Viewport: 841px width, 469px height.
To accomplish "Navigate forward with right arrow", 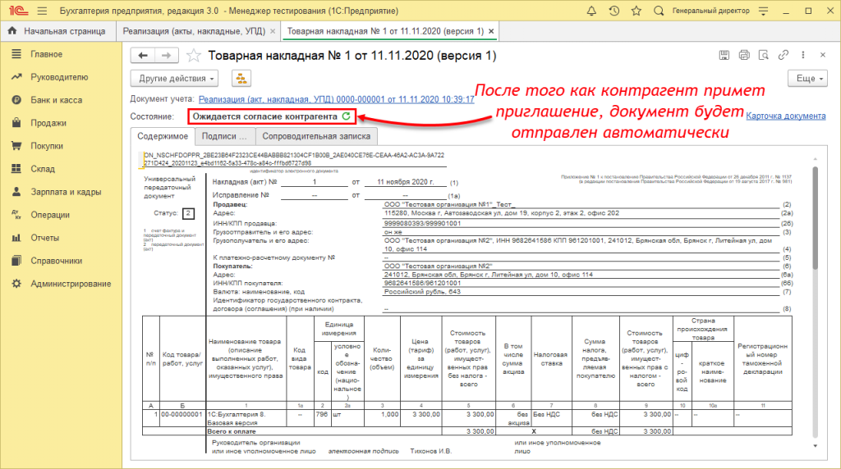I will [167, 55].
